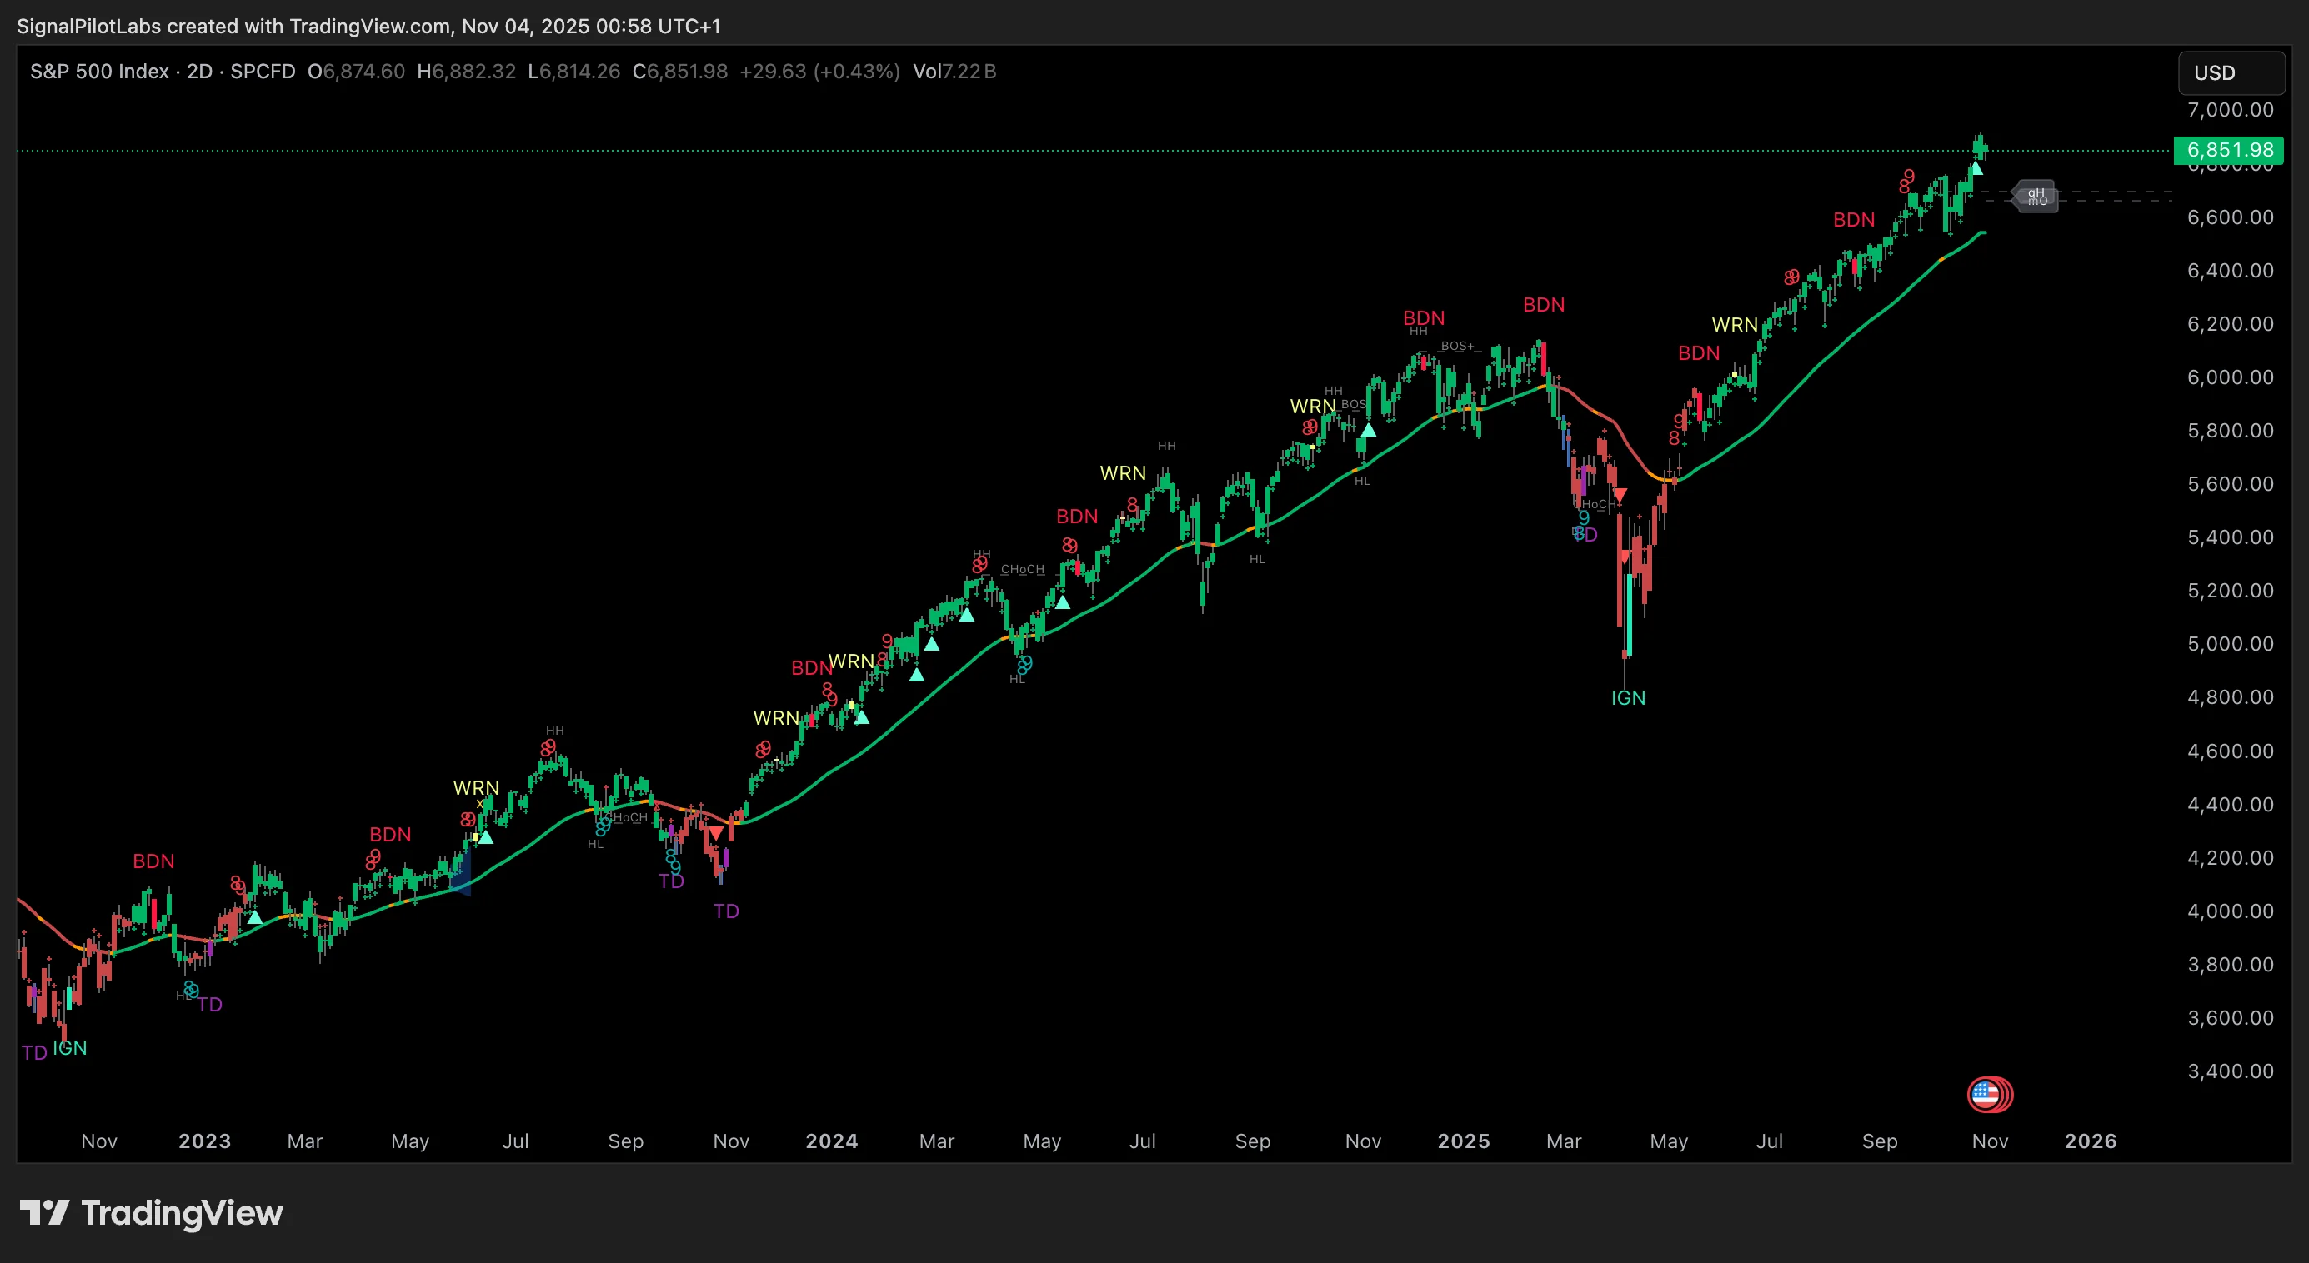Click the TradingView logo at bottom left

[151, 1214]
